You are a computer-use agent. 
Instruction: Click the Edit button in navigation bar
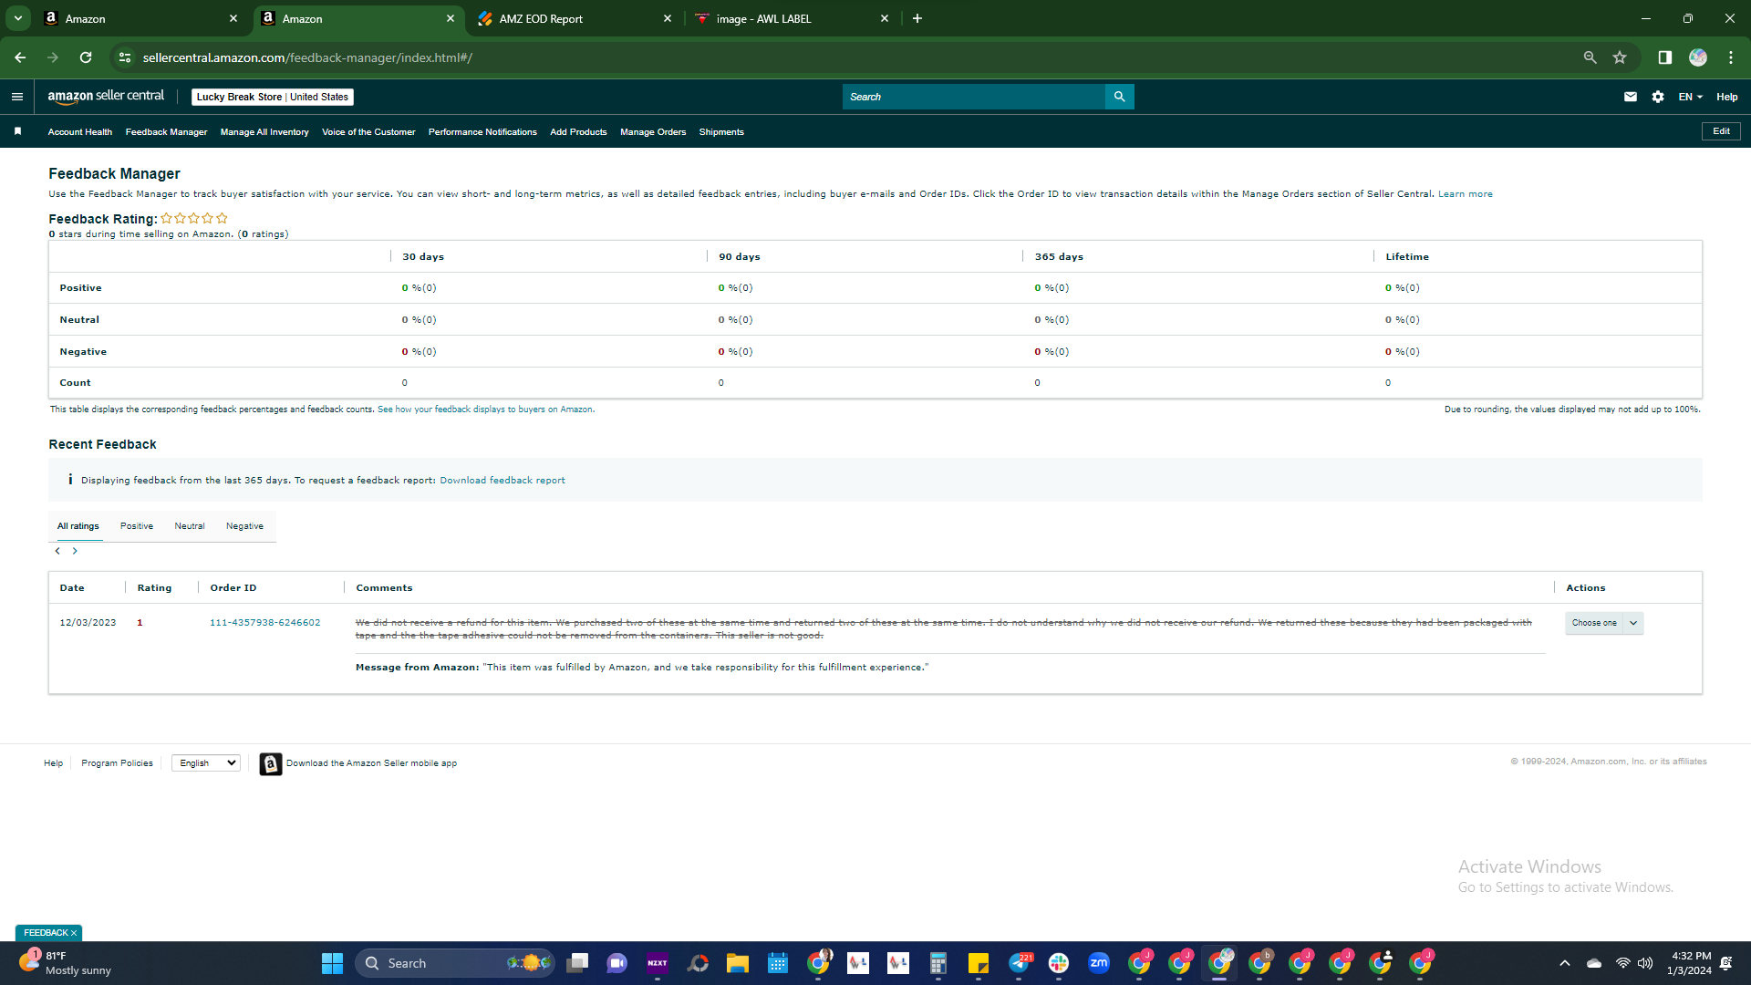click(1721, 131)
